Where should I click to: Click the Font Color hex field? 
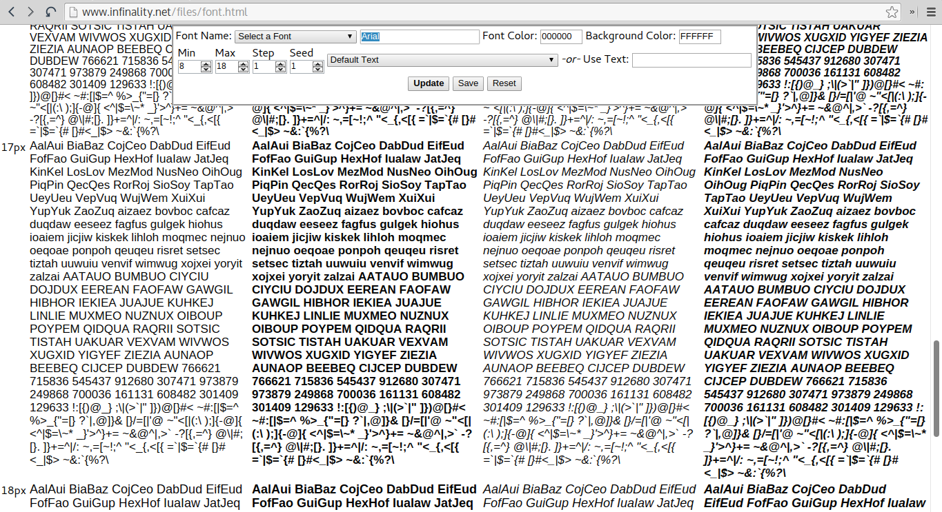(x=561, y=37)
